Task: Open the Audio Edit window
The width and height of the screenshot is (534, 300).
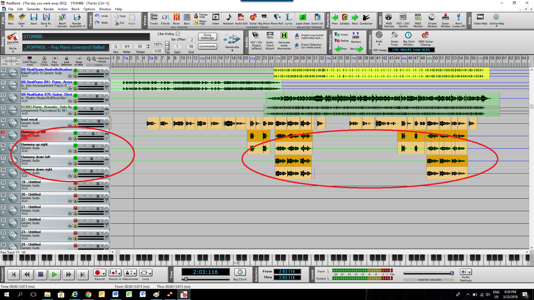Action: point(241,19)
